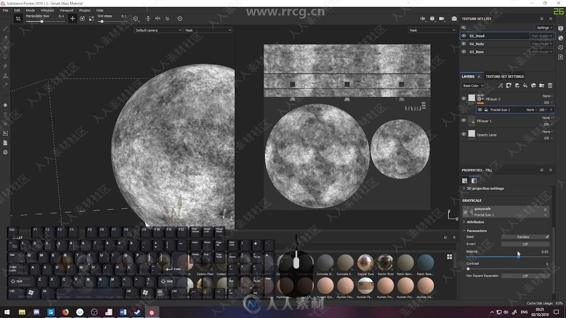This screenshot has width=566, height=318.
Task: Open the 2D view Mask channel dropdown
Action: tap(432, 30)
